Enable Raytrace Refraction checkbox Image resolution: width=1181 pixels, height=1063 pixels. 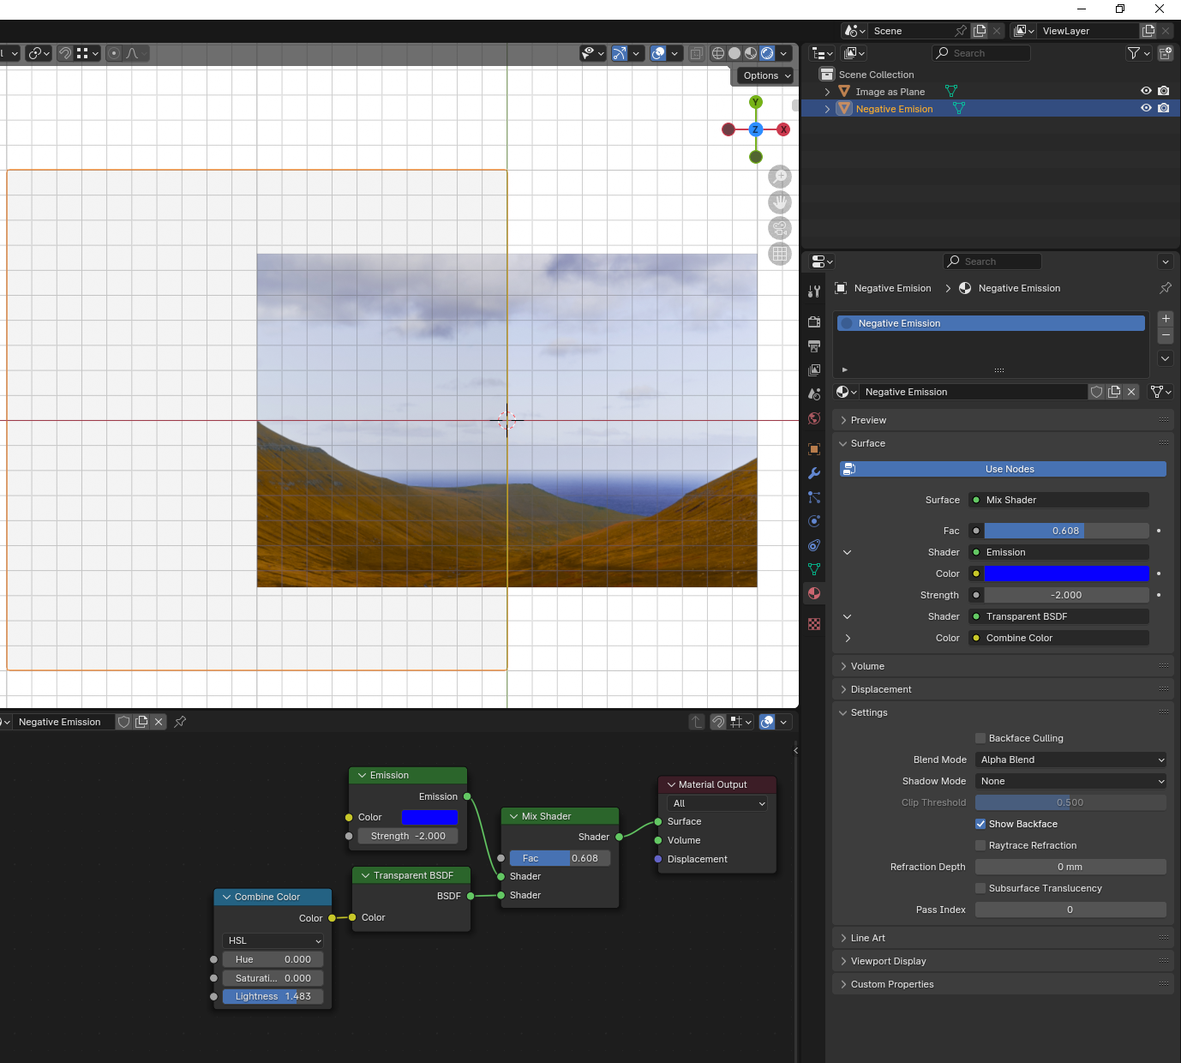pyautogui.click(x=980, y=845)
